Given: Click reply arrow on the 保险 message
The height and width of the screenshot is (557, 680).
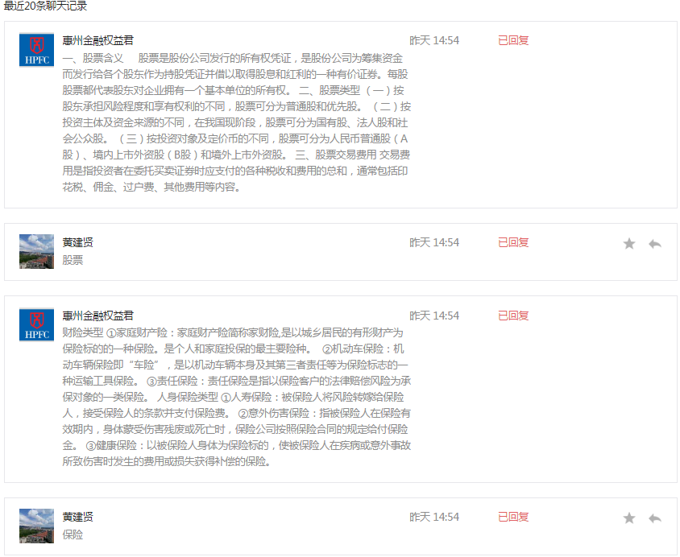Looking at the screenshot, I should pos(654,518).
